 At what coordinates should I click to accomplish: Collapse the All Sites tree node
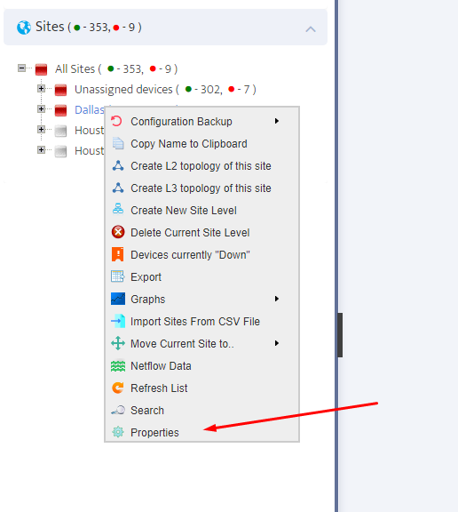coord(21,68)
